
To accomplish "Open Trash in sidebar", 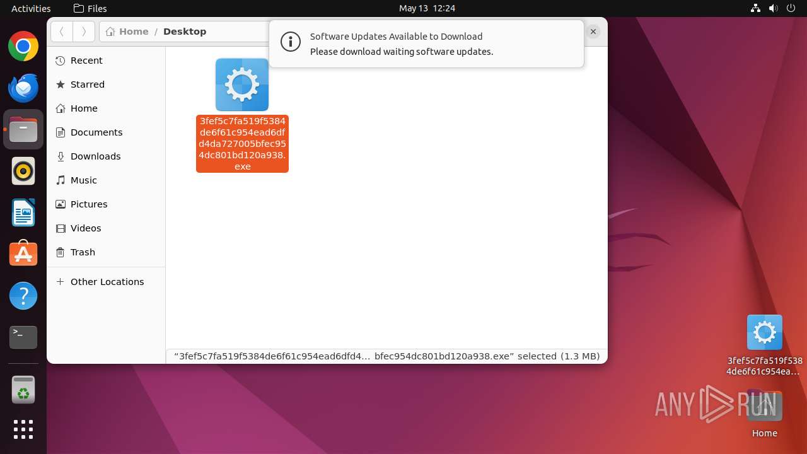I will [106, 252].
